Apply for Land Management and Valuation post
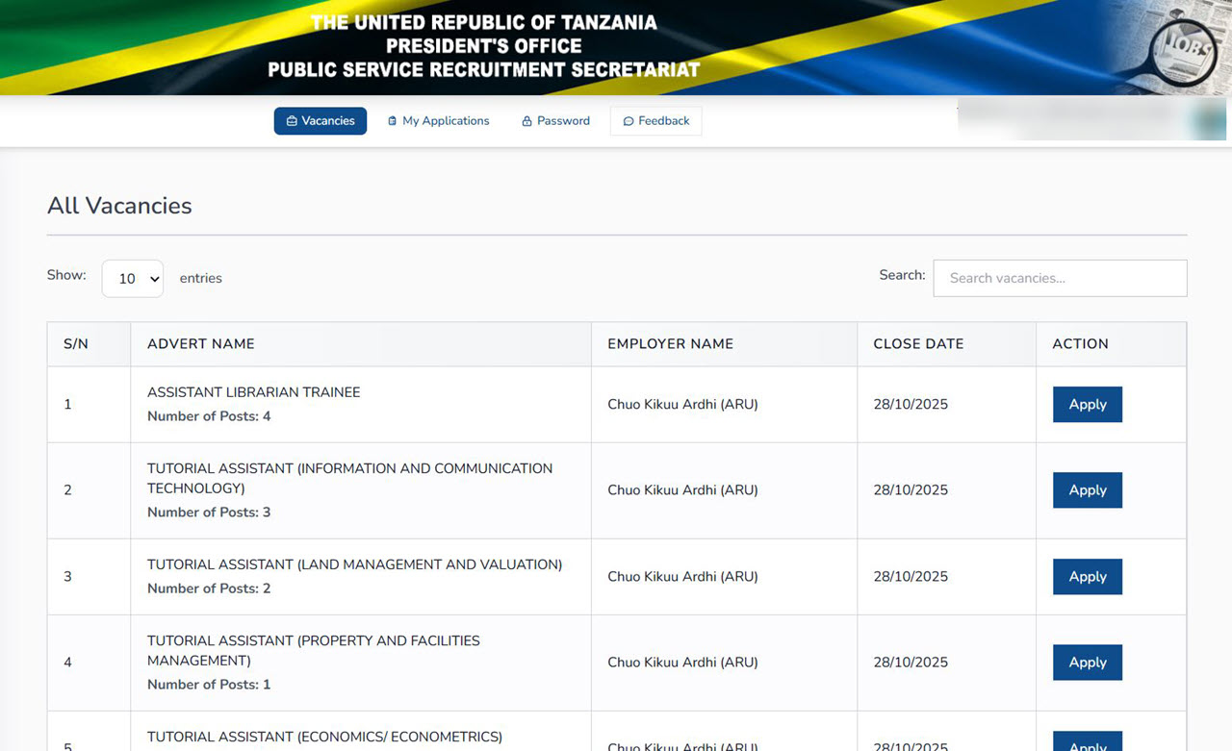This screenshot has width=1232, height=751. 1087,577
